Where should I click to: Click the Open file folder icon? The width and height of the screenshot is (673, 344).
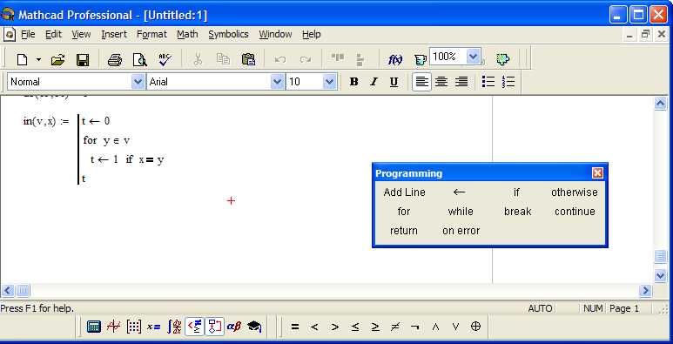pyautogui.click(x=58, y=59)
